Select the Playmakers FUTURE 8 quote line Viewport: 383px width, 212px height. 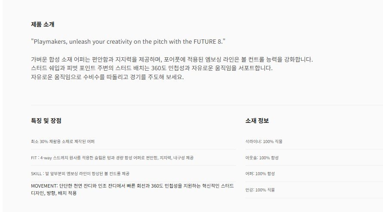[x=128, y=42]
